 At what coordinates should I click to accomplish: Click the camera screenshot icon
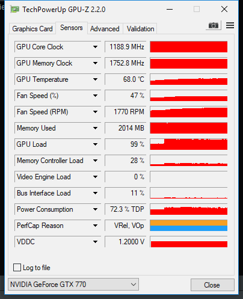(x=214, y=25)
